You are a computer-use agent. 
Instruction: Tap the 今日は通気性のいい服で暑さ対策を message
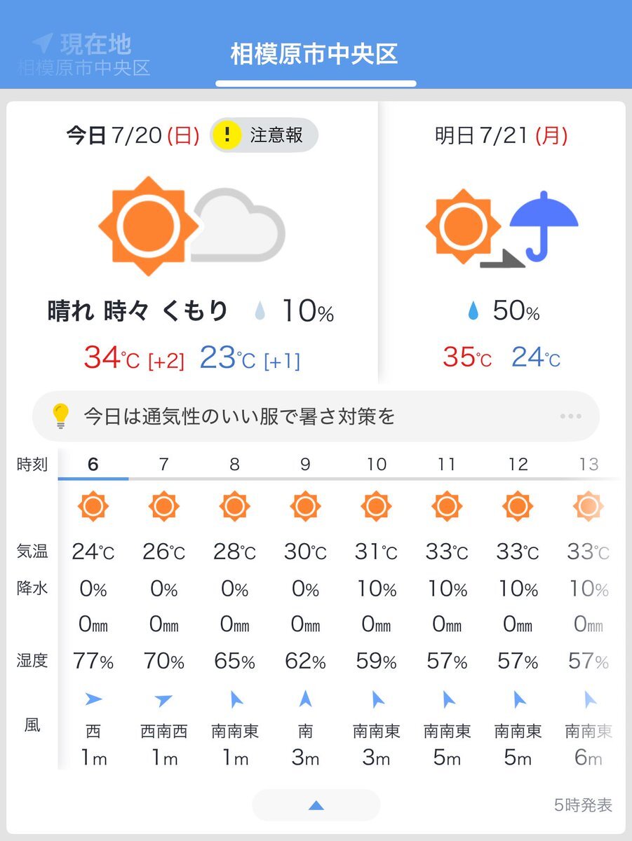[239, 416]
